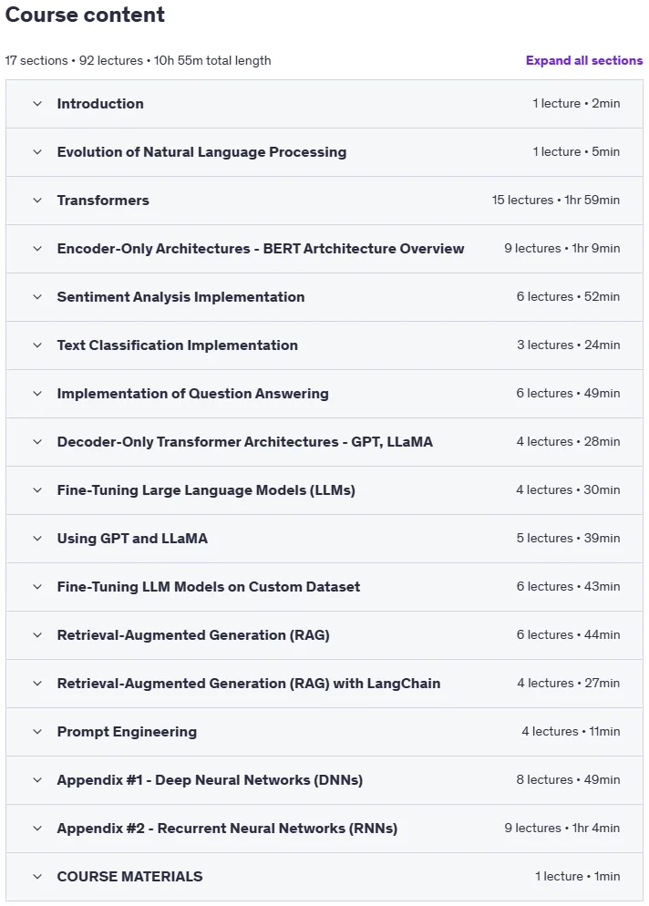Viewport: 649px width, 906px height.
Task: Expand chevron for Fine-Tuning Large Language Models
Action: click(37, 490)
